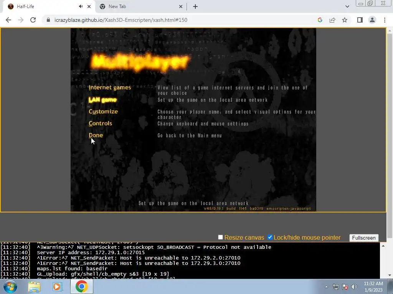The height and width of the screenshot is (294, 393).
Task: Go back using the browser back arrow
Action: click(8, 20)
